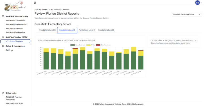This screenshot has width=204, height=106.
Task: Collapse the sidebar with the panel toggle icon
Action: (x=35, y=3)
